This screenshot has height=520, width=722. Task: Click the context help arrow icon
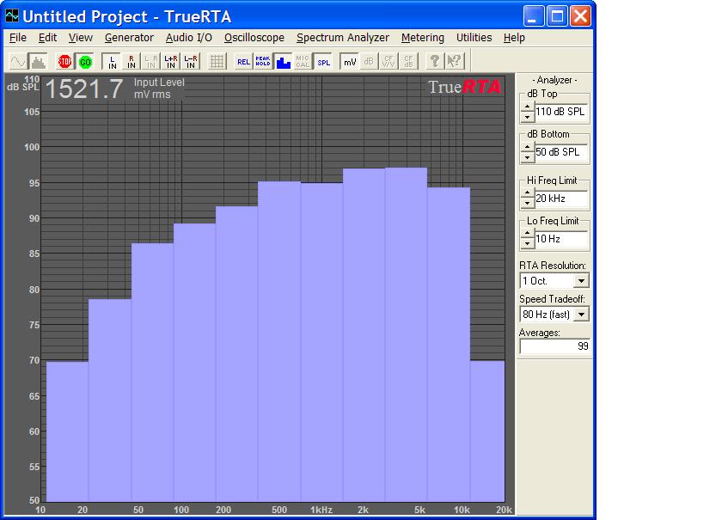coord(455,61)
